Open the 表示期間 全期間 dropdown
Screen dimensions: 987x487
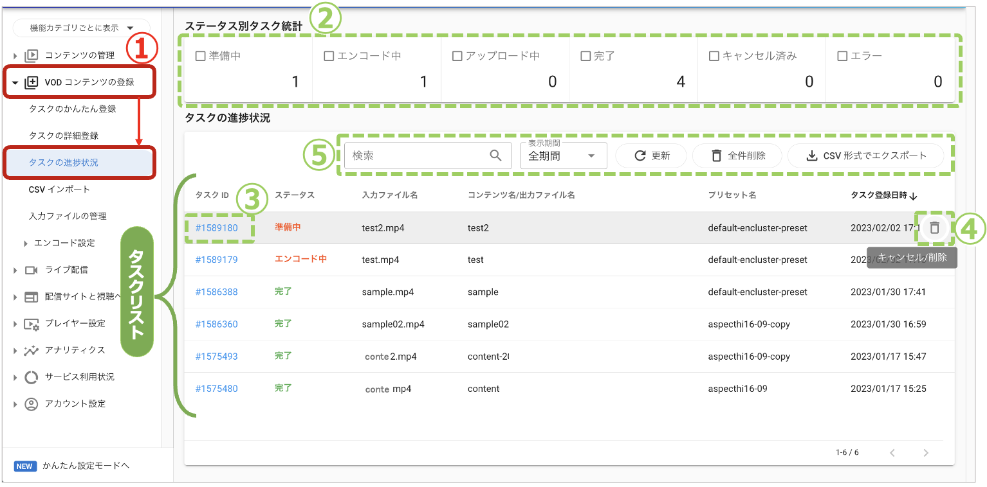tap(563, 156)
